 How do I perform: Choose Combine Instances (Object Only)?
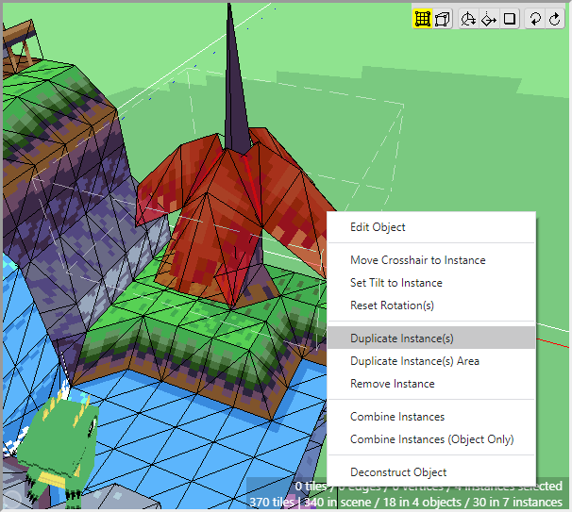(431, 439)
